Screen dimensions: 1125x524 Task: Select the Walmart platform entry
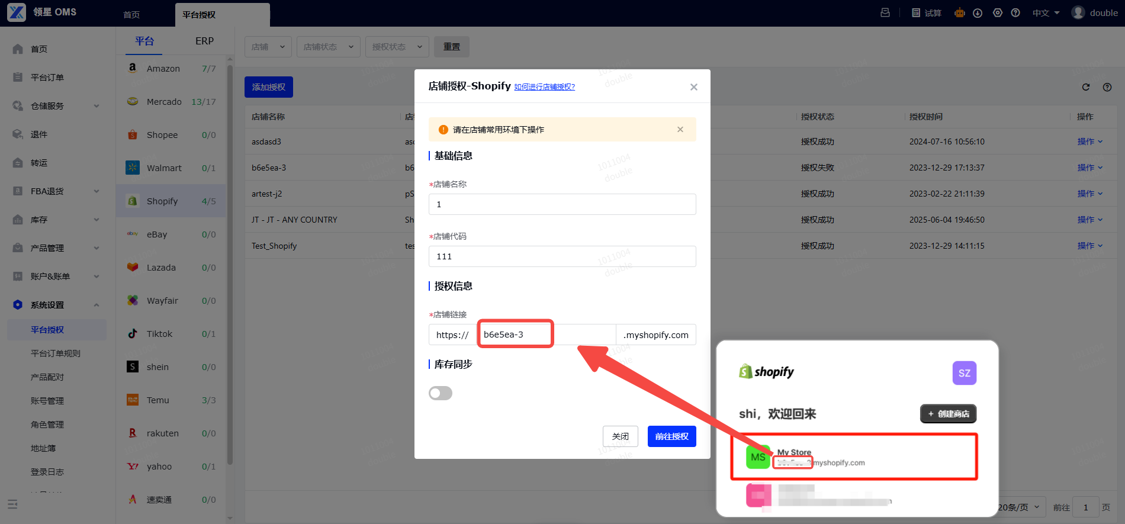pos(171,168)
